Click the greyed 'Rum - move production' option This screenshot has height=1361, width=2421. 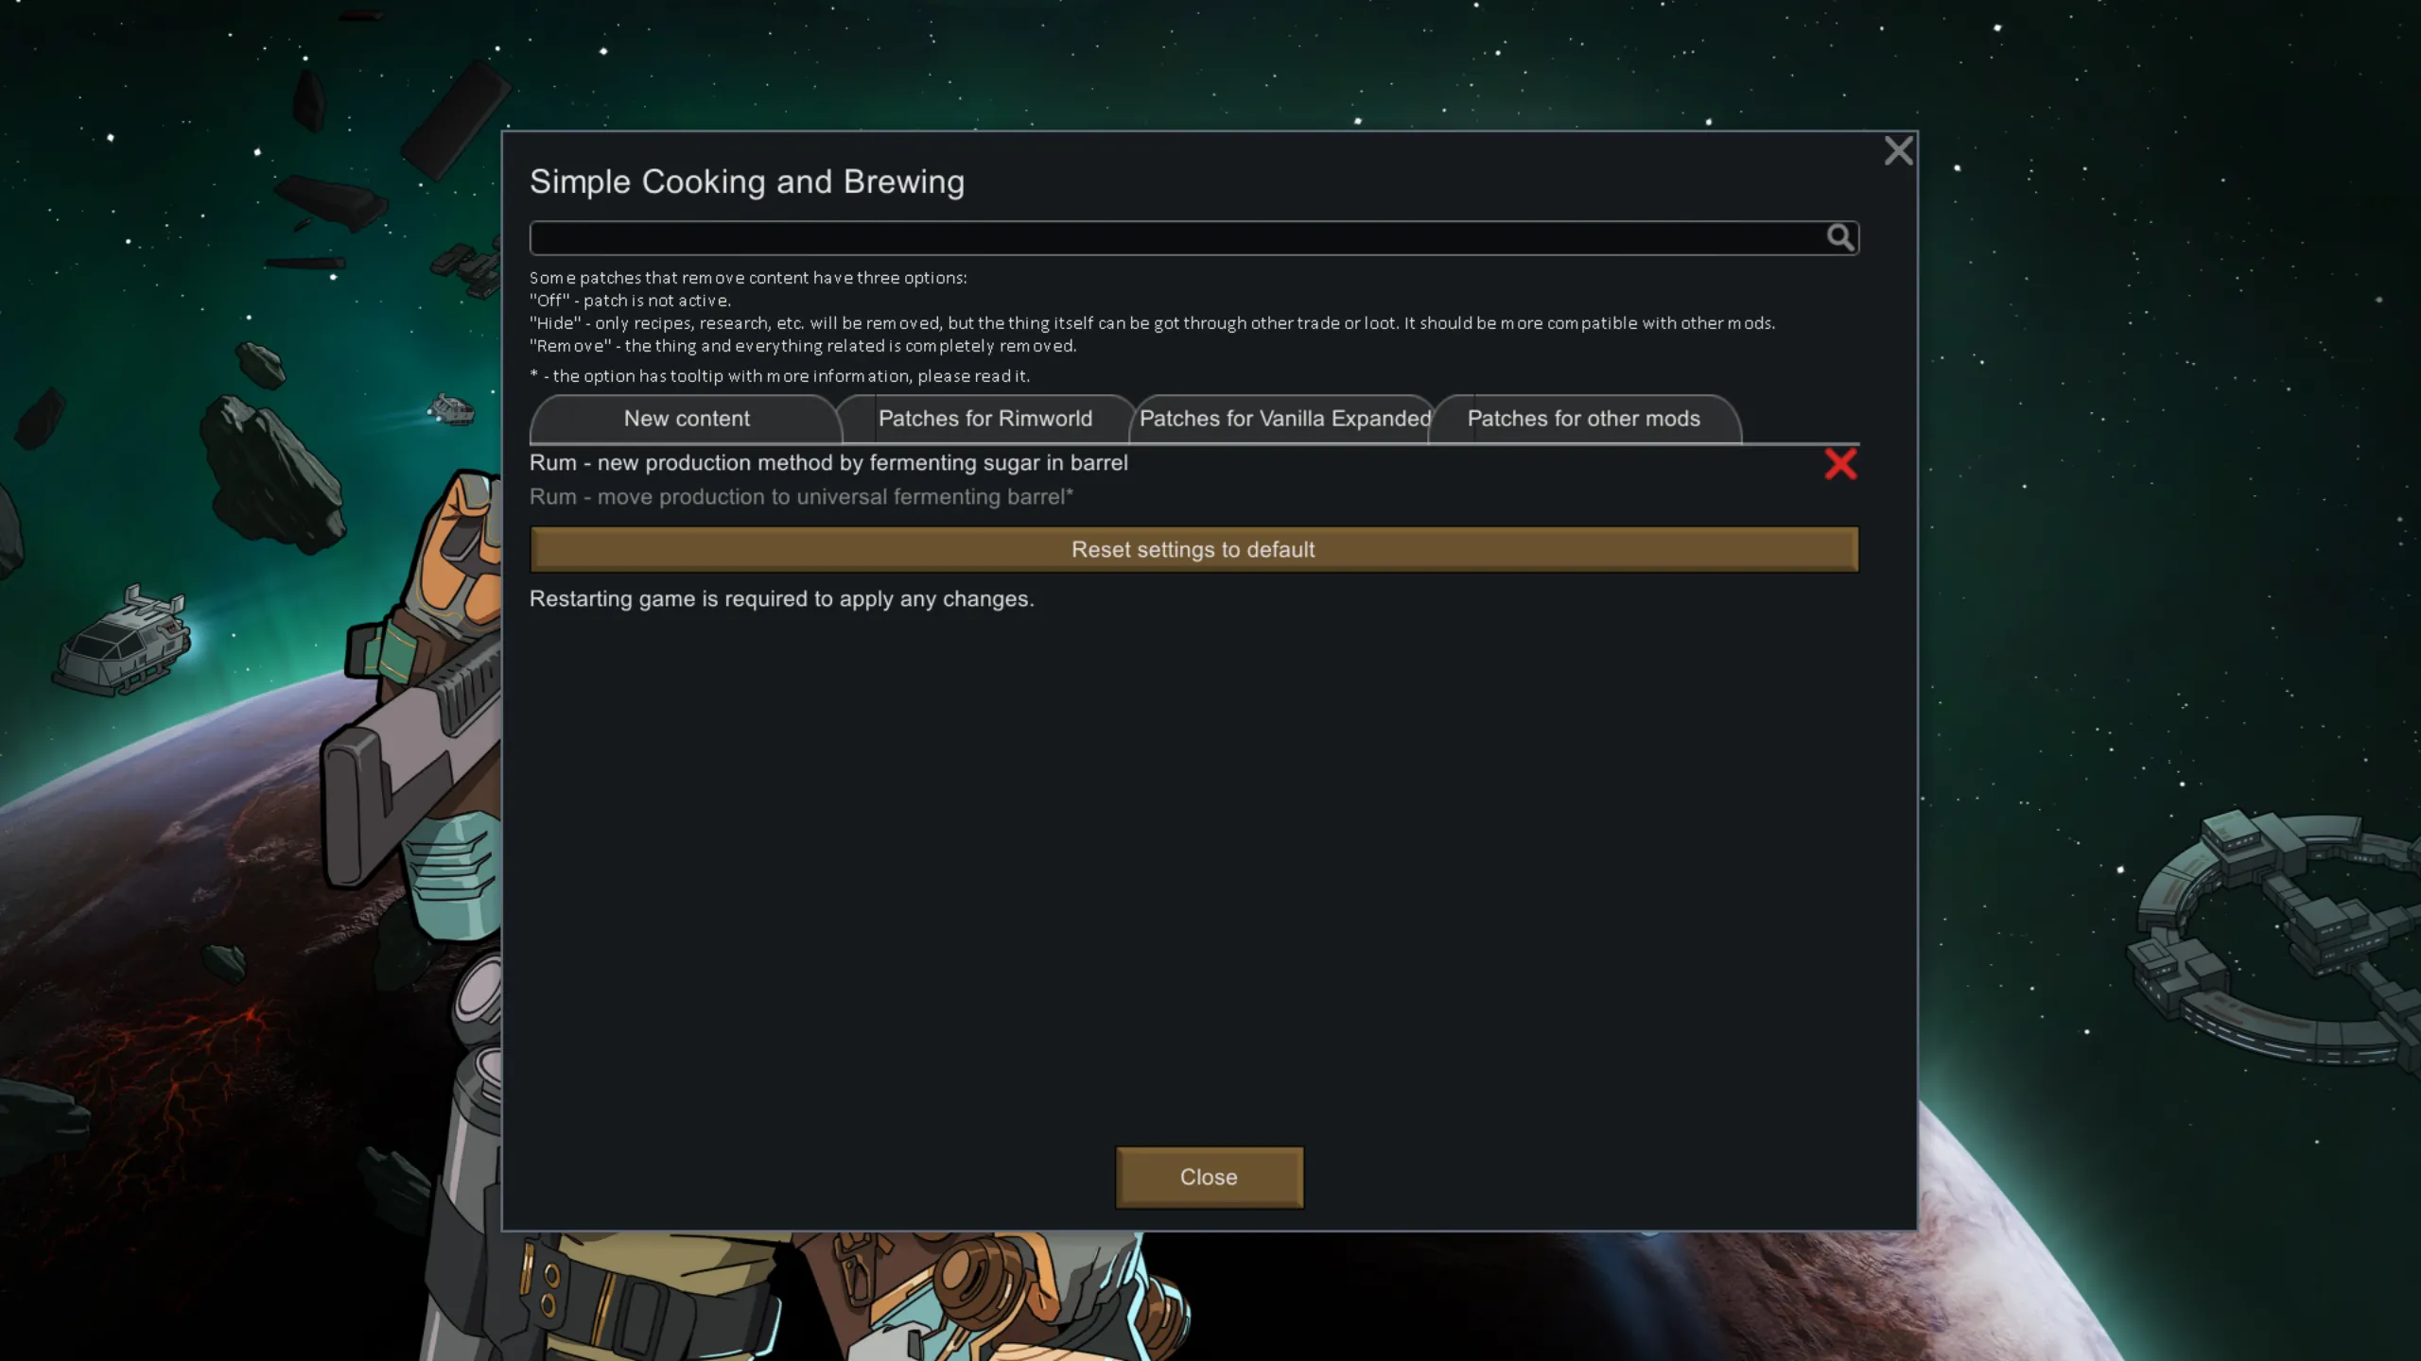(801, 497)
